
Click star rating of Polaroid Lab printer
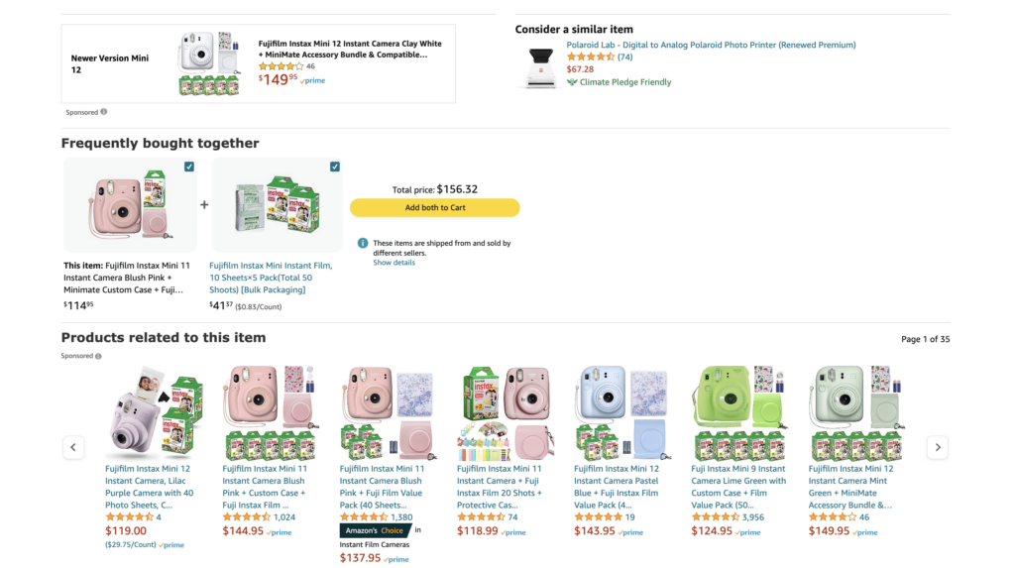point(590,57)
